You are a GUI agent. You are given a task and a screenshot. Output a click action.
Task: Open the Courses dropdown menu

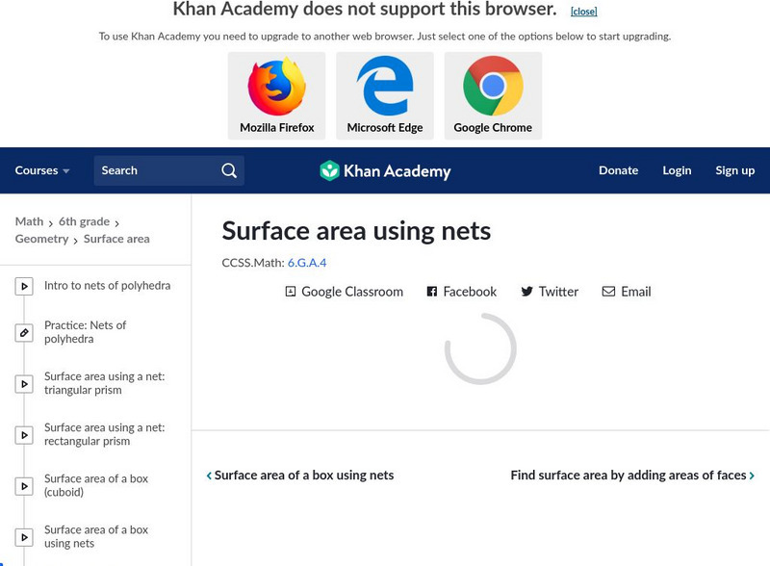(42, 170)
